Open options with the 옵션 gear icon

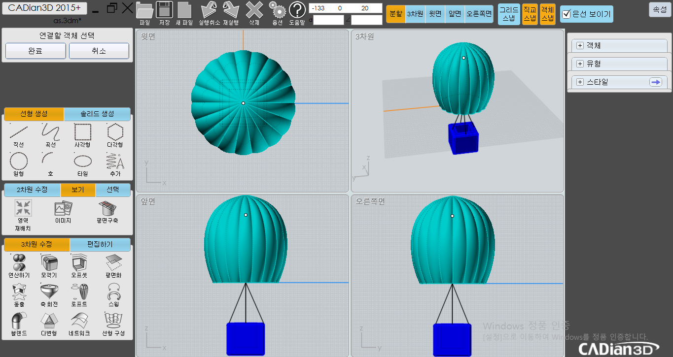click(278, 11)
